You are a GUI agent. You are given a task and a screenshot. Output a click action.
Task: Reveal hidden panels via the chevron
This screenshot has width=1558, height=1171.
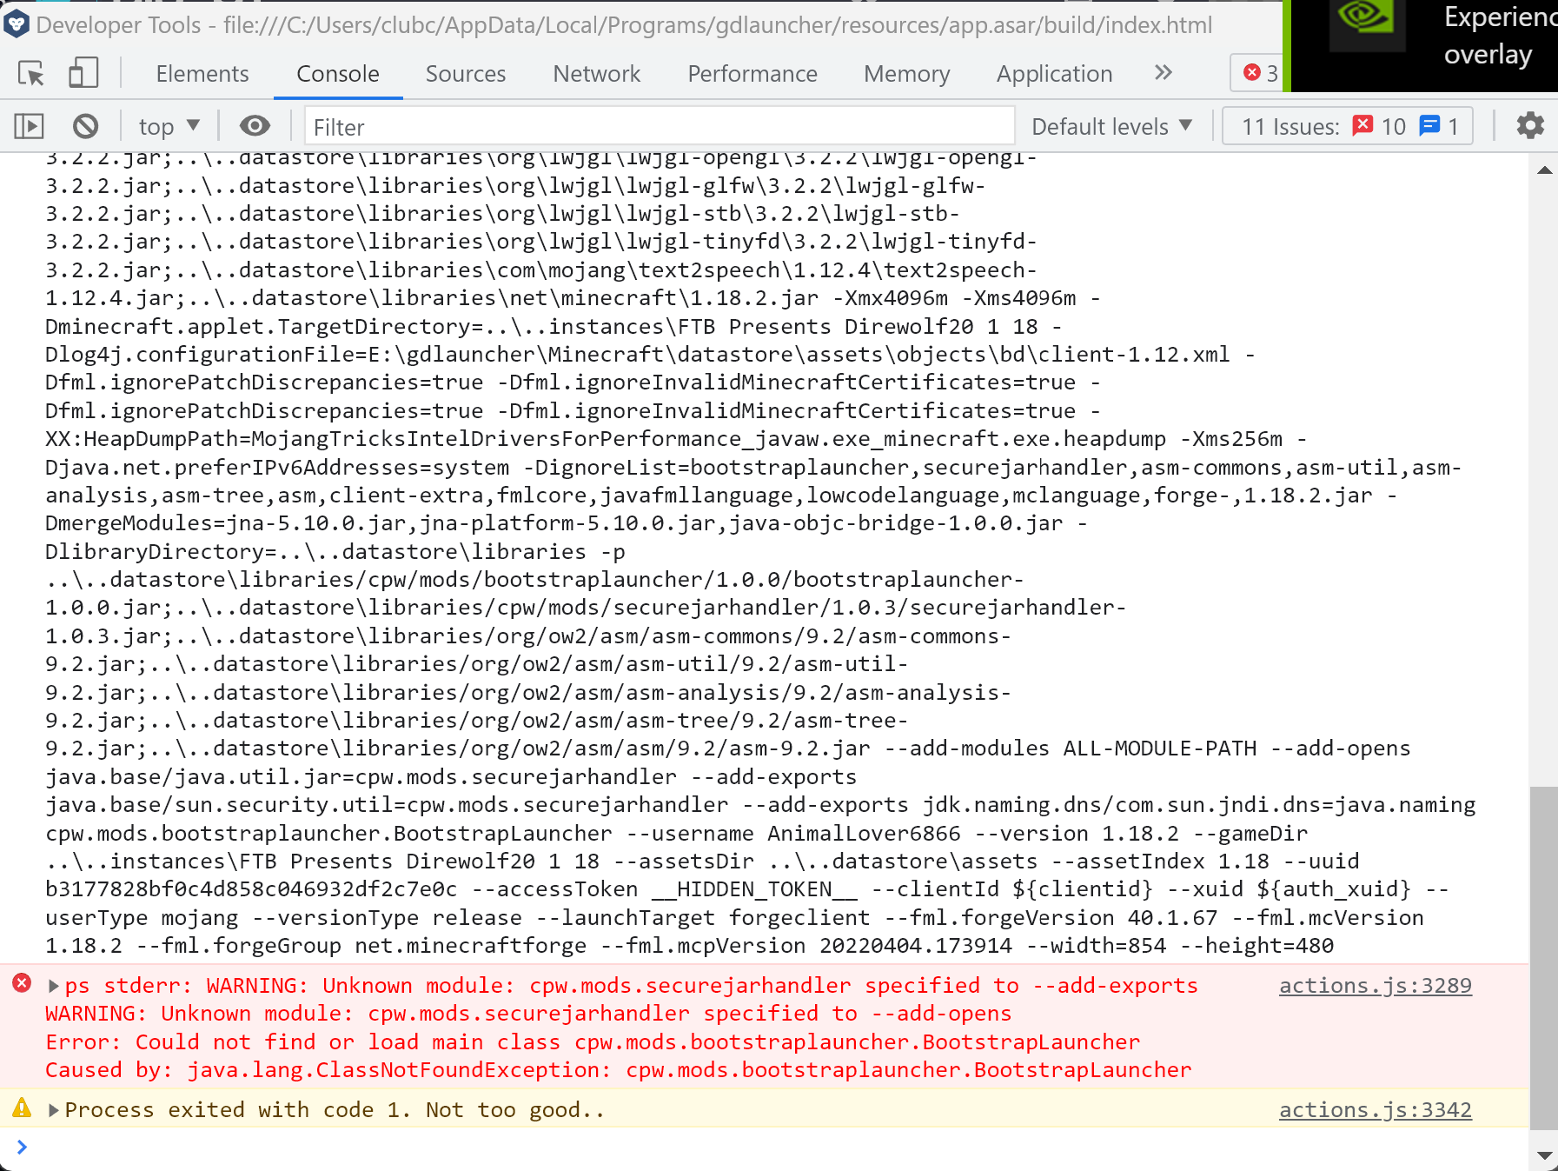pyautogui.click(x=1163, y=74)
